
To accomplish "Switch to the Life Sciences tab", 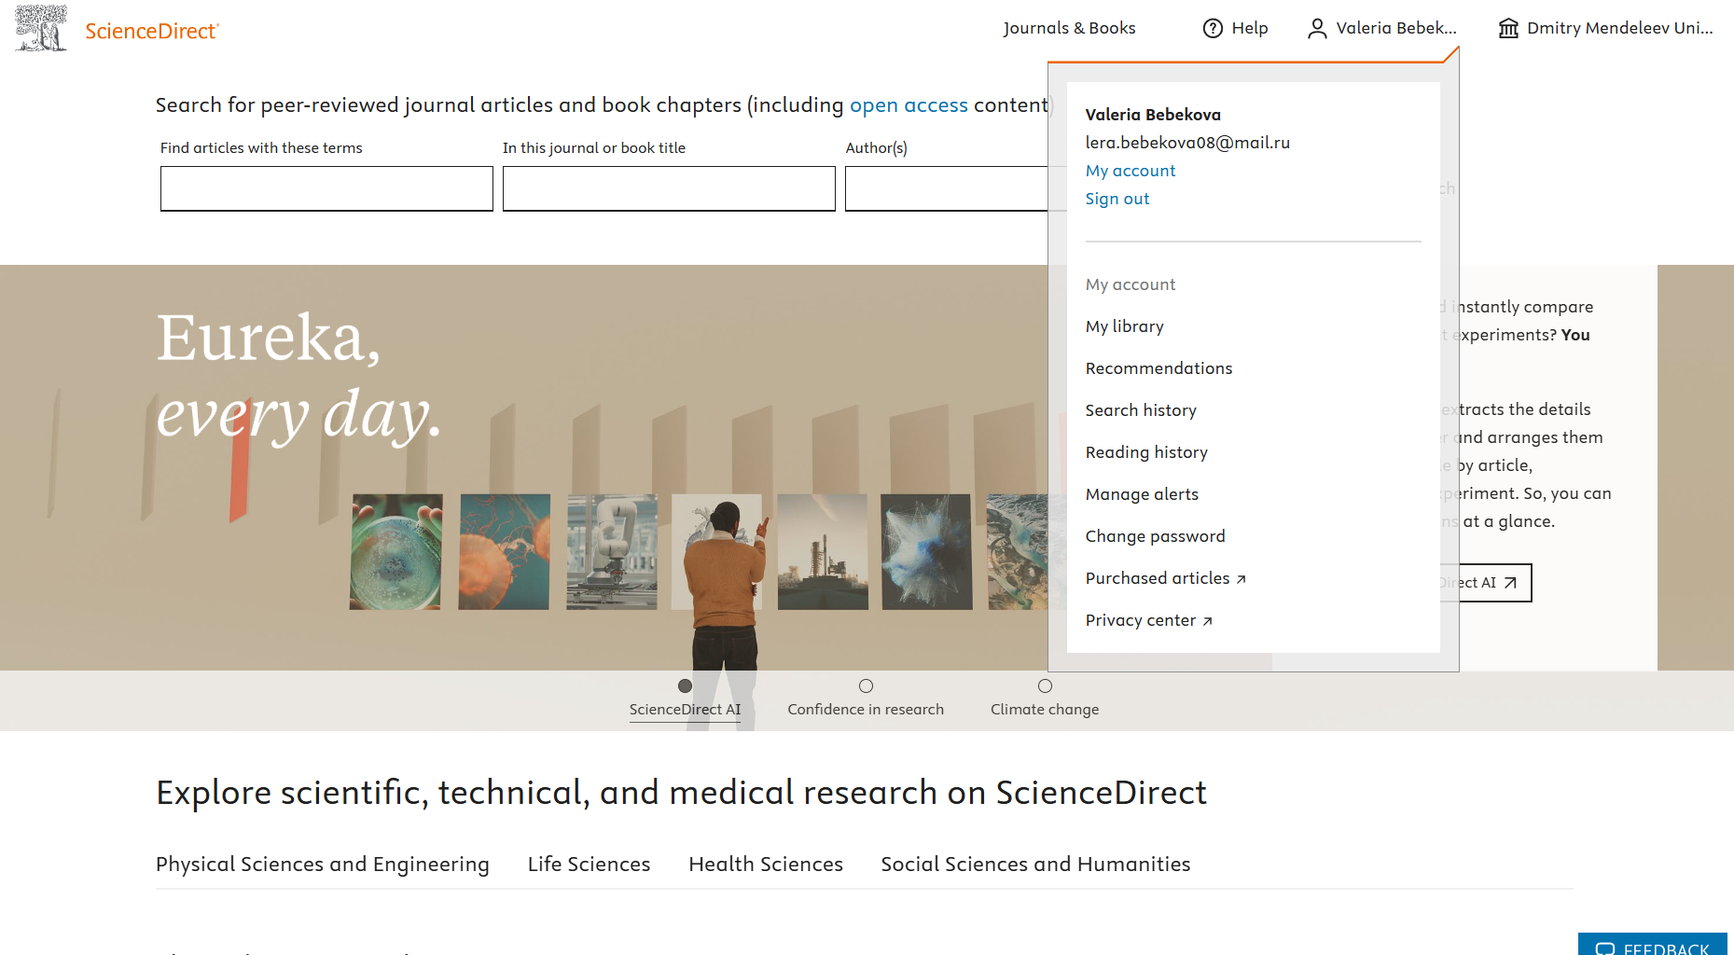I will (589, 865).
